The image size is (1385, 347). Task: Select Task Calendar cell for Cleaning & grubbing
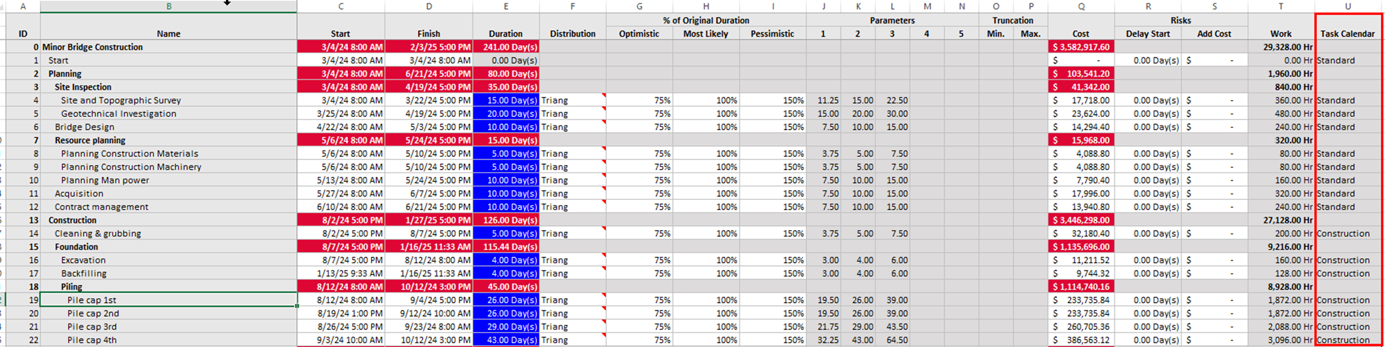(x=1347, y=233)
